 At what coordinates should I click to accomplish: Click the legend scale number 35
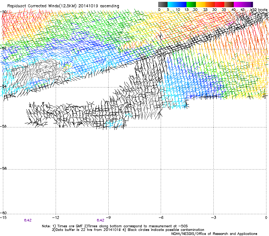click(224, 9)
